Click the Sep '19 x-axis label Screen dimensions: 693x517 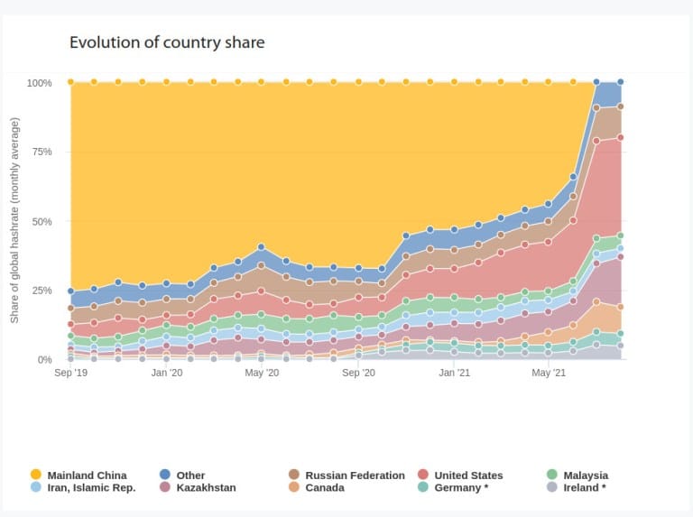tap(70, 373)
